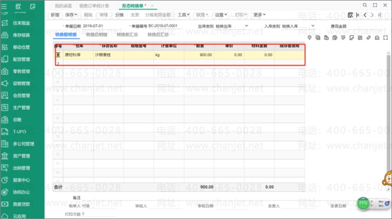Screen dimensions: 392x219
Task: Open 协同办公 module in sidebar
Action: (21, 192)
